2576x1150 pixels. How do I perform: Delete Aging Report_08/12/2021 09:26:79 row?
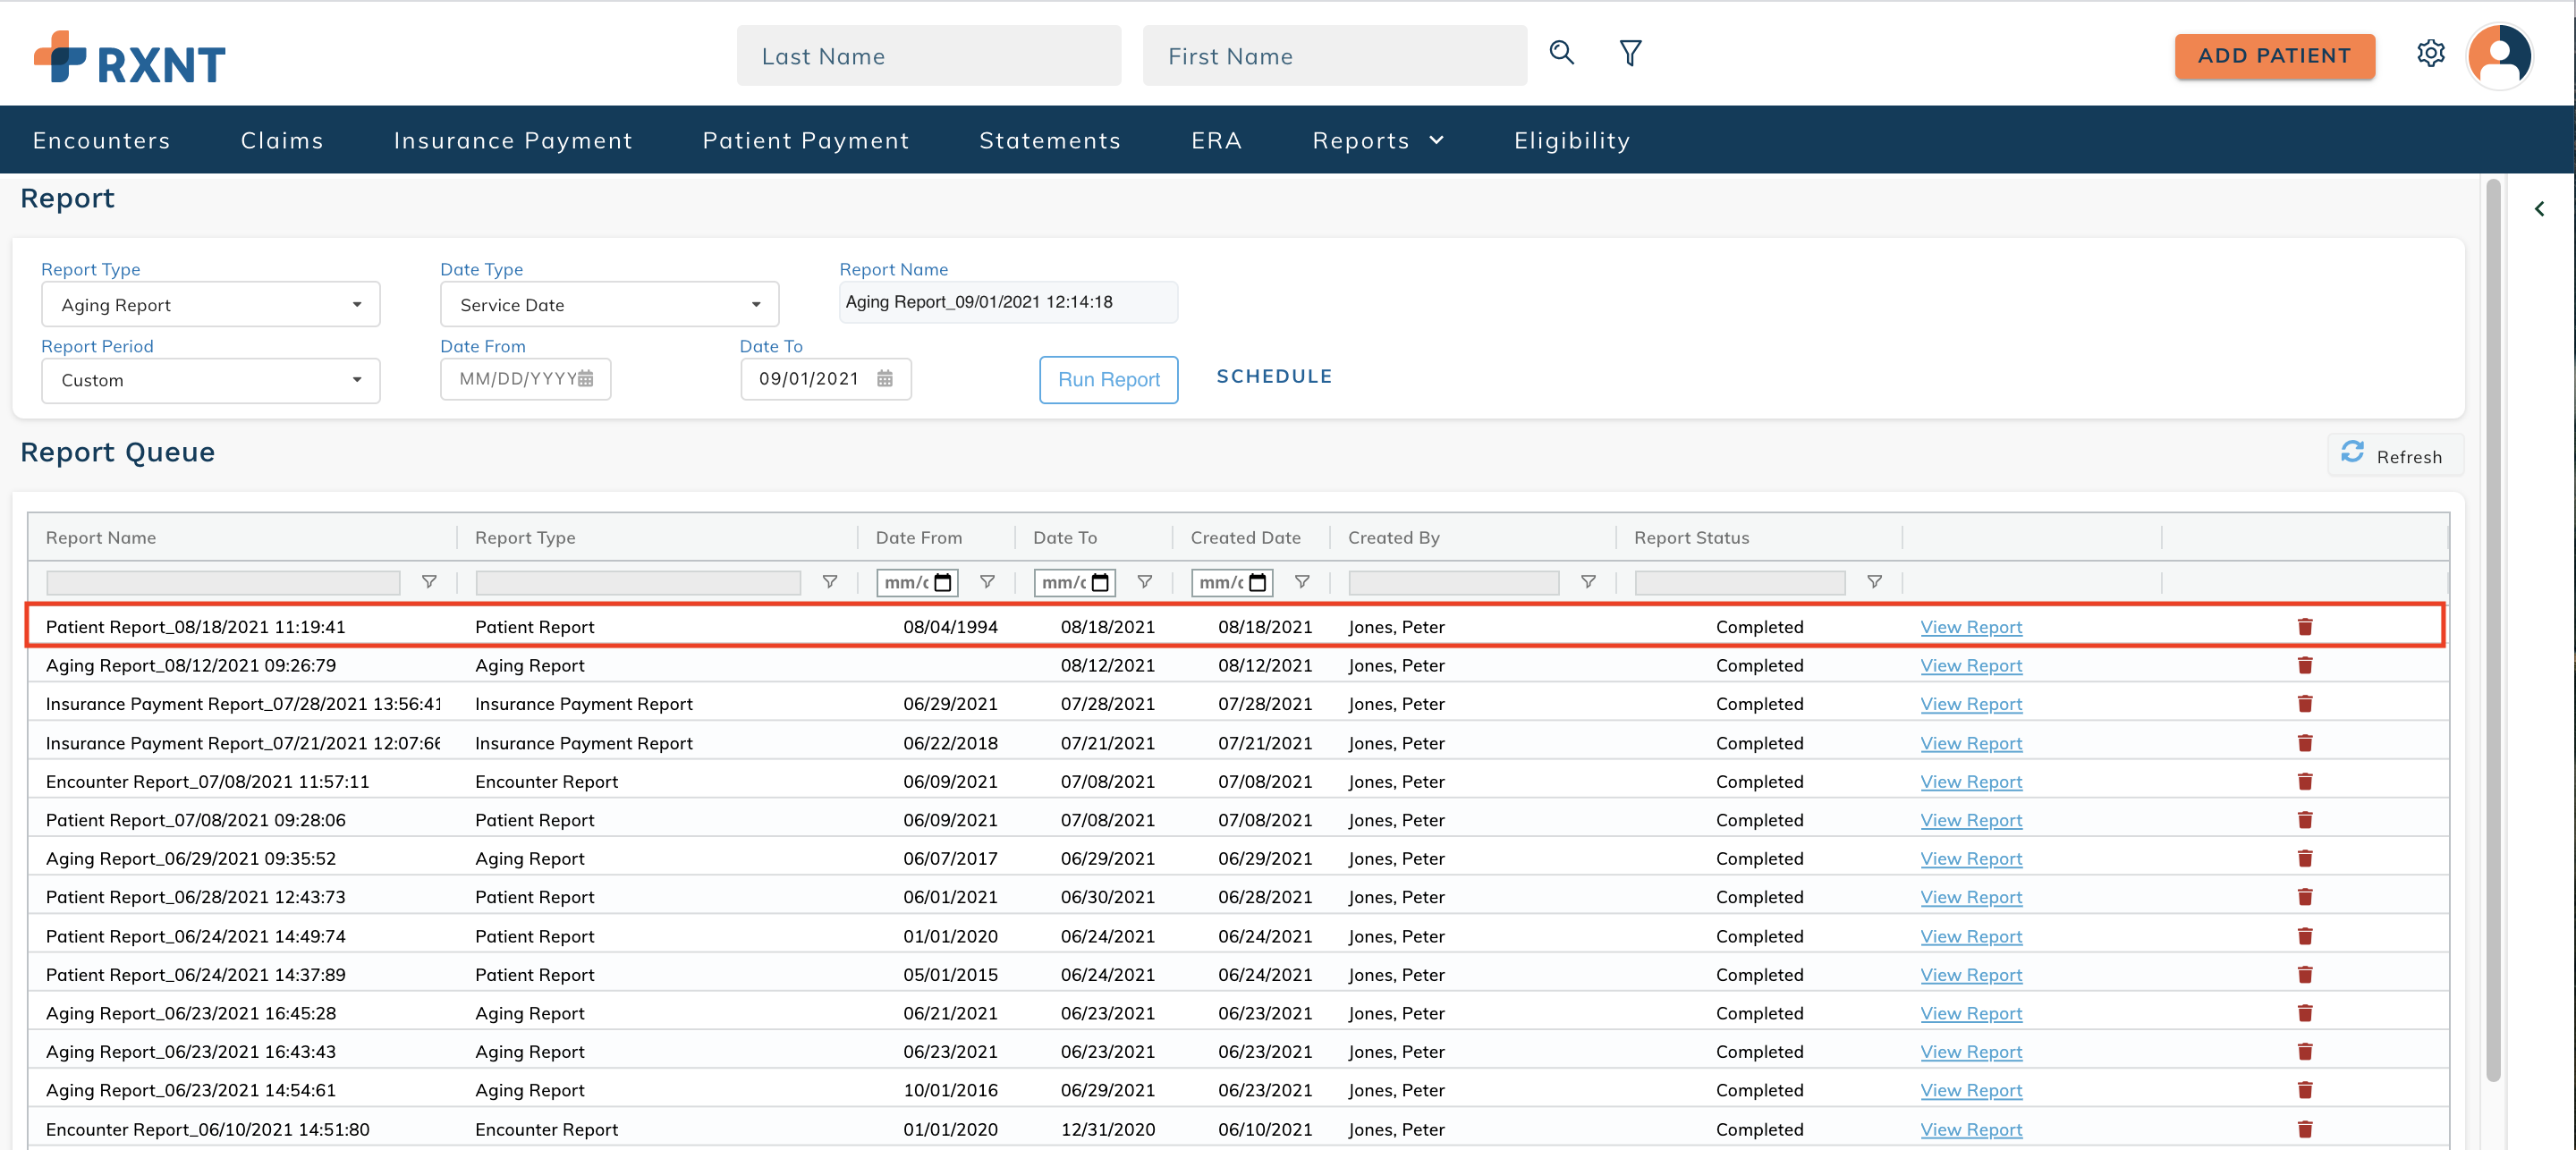(2305, 665)
